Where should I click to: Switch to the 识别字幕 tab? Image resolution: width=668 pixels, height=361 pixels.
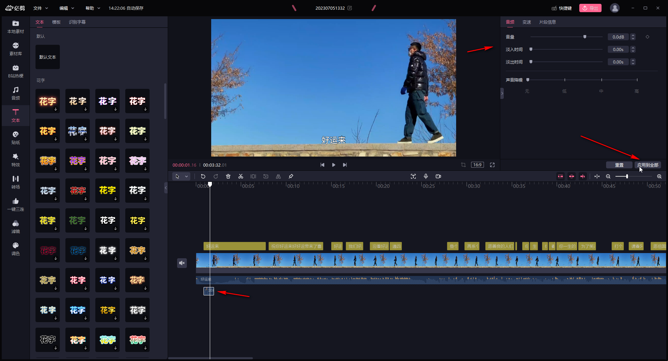point(77,22)
